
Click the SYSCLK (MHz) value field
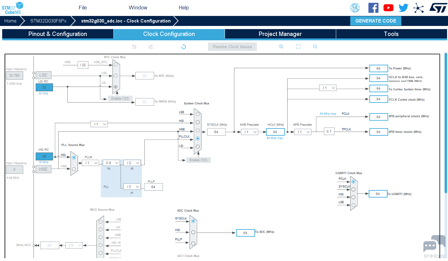point(216,132)
